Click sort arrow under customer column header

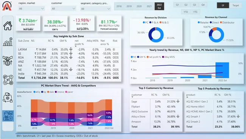coord(132,97)
